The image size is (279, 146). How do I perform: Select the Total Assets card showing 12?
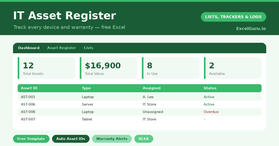pyautogui.click(x=46, y=68)
